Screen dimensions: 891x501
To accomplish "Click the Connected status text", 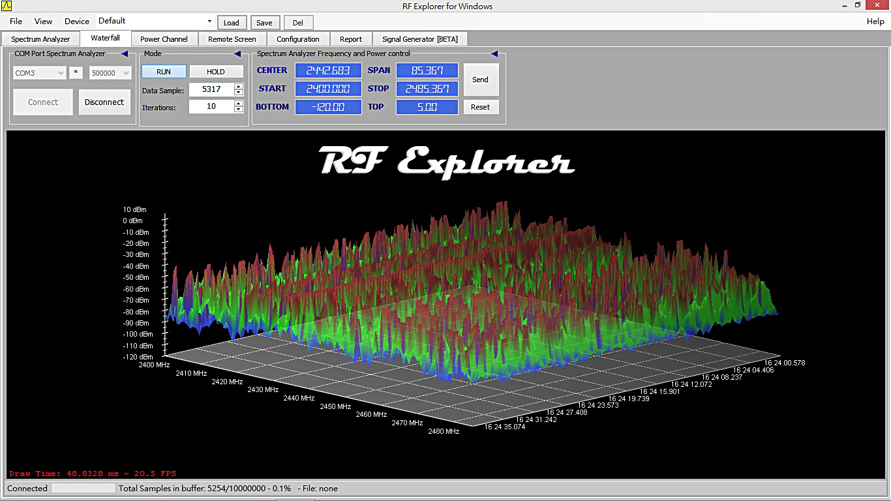I will tap(27, 488).
